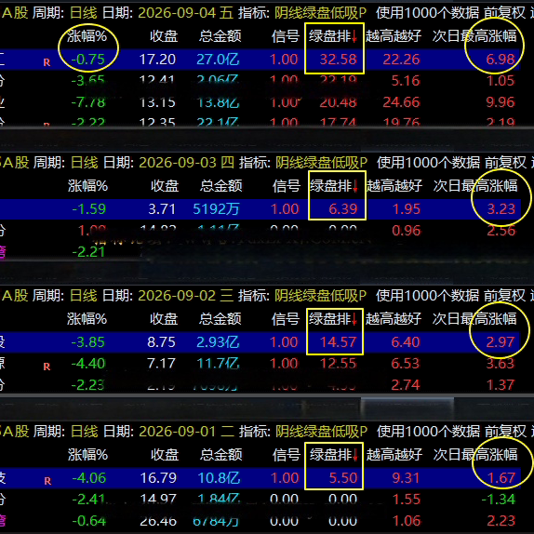Select the date 2026-09-04 五 label
This screenshot has height=534, width=534.
pyautogui.click(x=186, y=13)
